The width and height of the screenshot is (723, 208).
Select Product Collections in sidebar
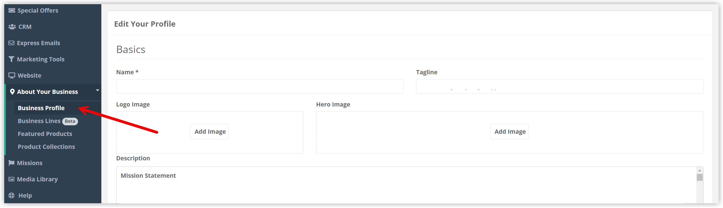click(46, 147)
